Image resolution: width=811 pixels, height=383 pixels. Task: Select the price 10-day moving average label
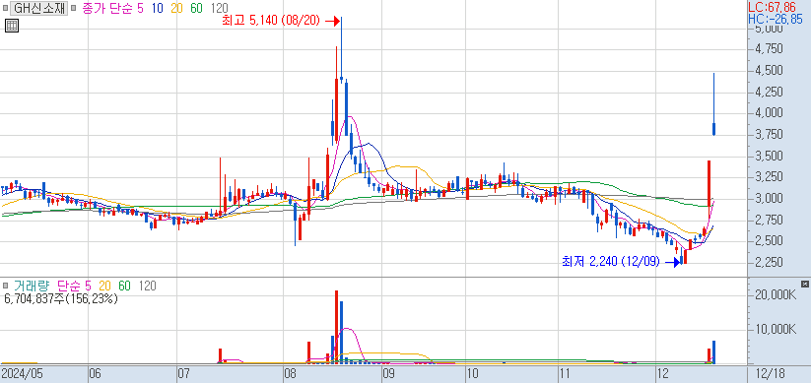tap(158, 8)
